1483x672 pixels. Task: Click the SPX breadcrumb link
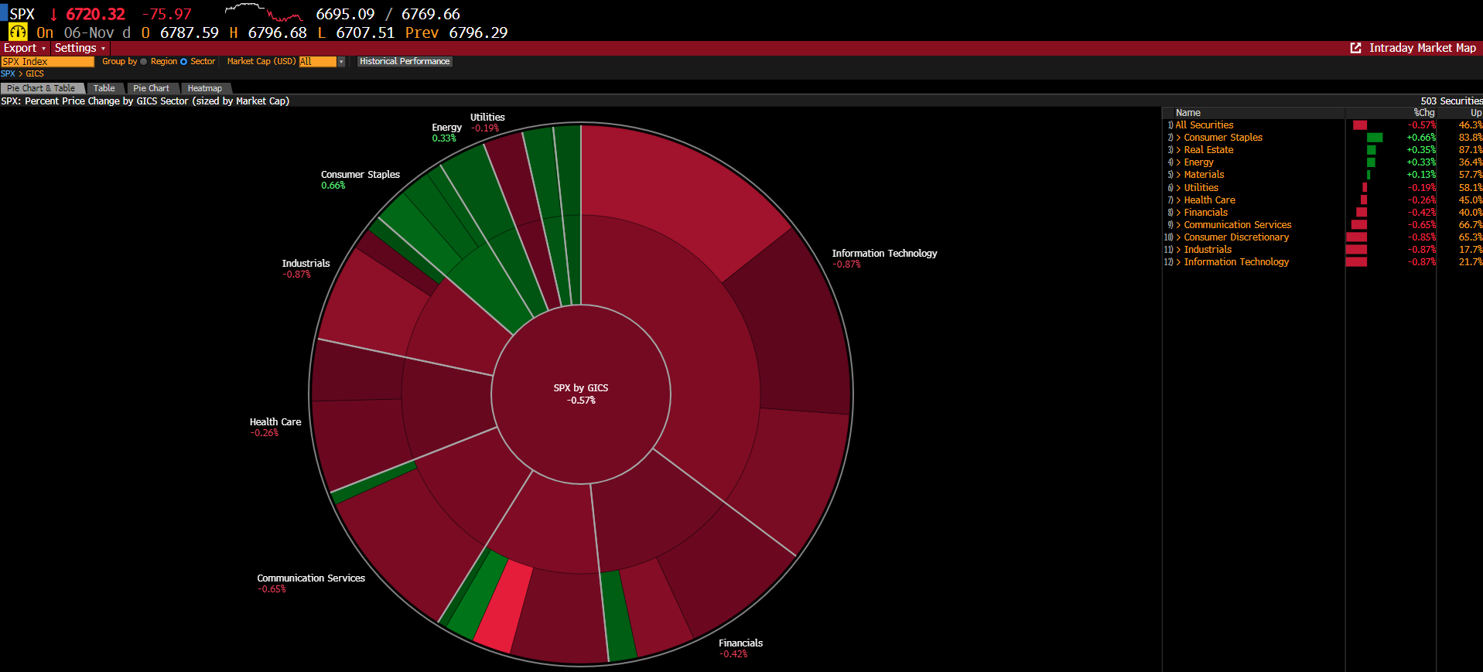click(8, 74)
